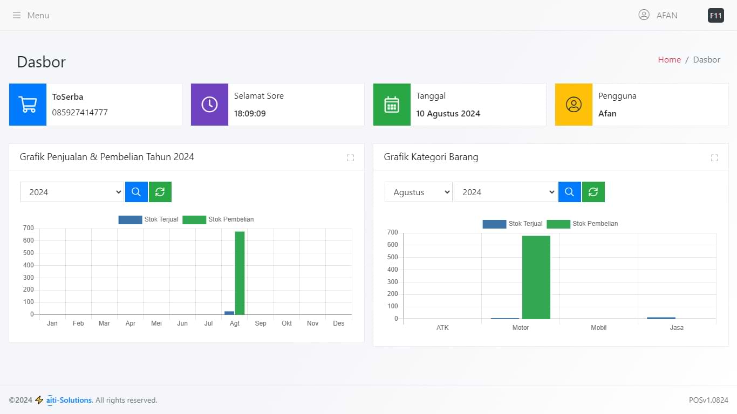737x414 pixels.
Task: Open year dropdown in sales chart
Action: [x=72, y=192]
